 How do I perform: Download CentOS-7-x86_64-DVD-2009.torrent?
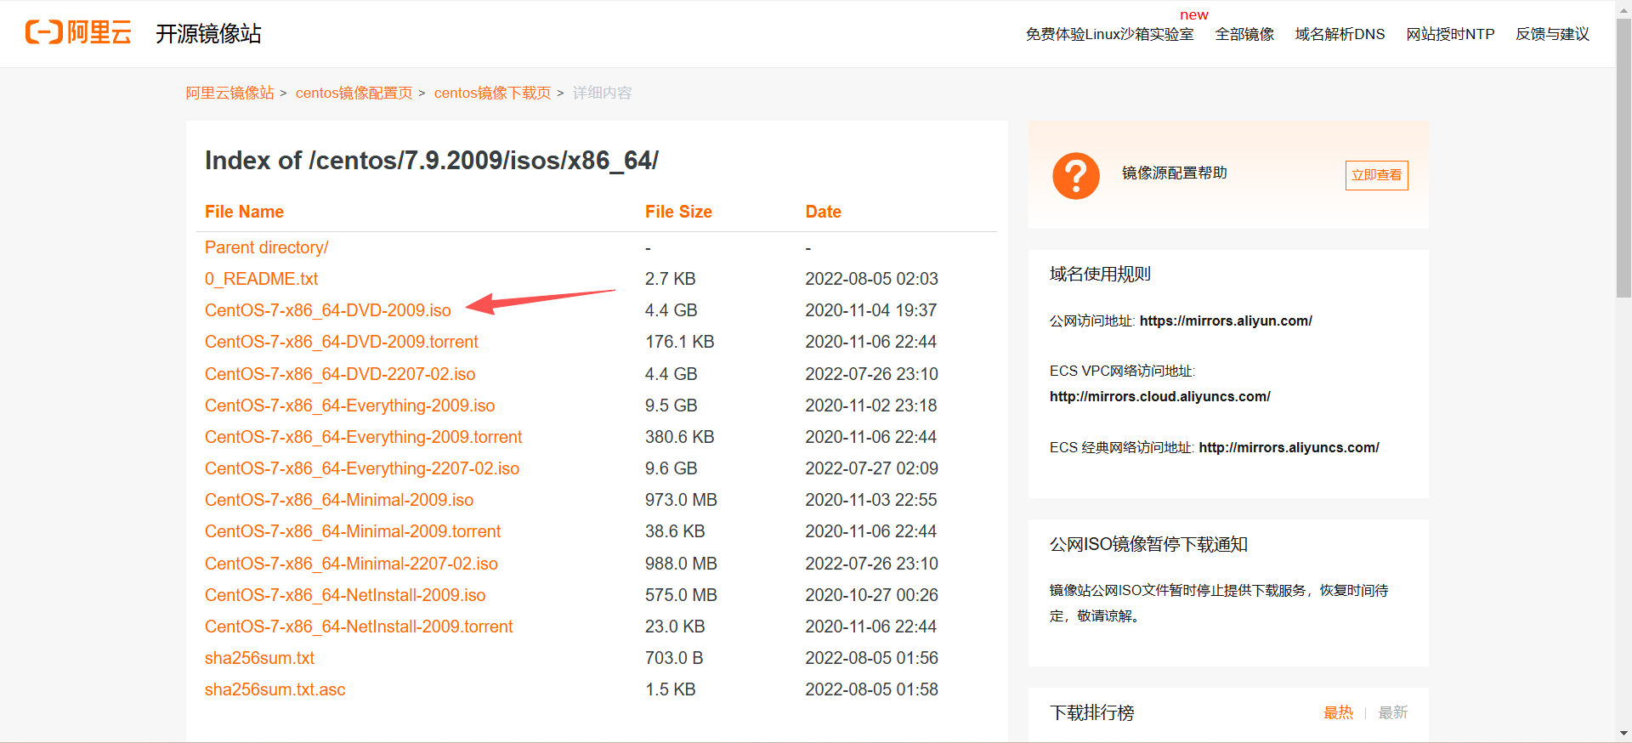click(x=341, y=342)
